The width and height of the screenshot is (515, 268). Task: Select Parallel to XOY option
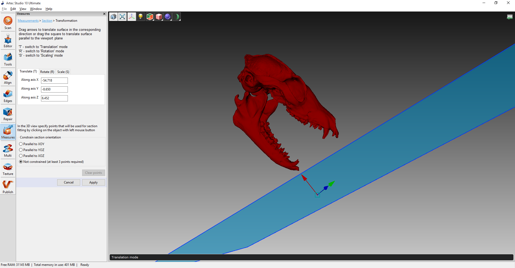click(21, 144)
